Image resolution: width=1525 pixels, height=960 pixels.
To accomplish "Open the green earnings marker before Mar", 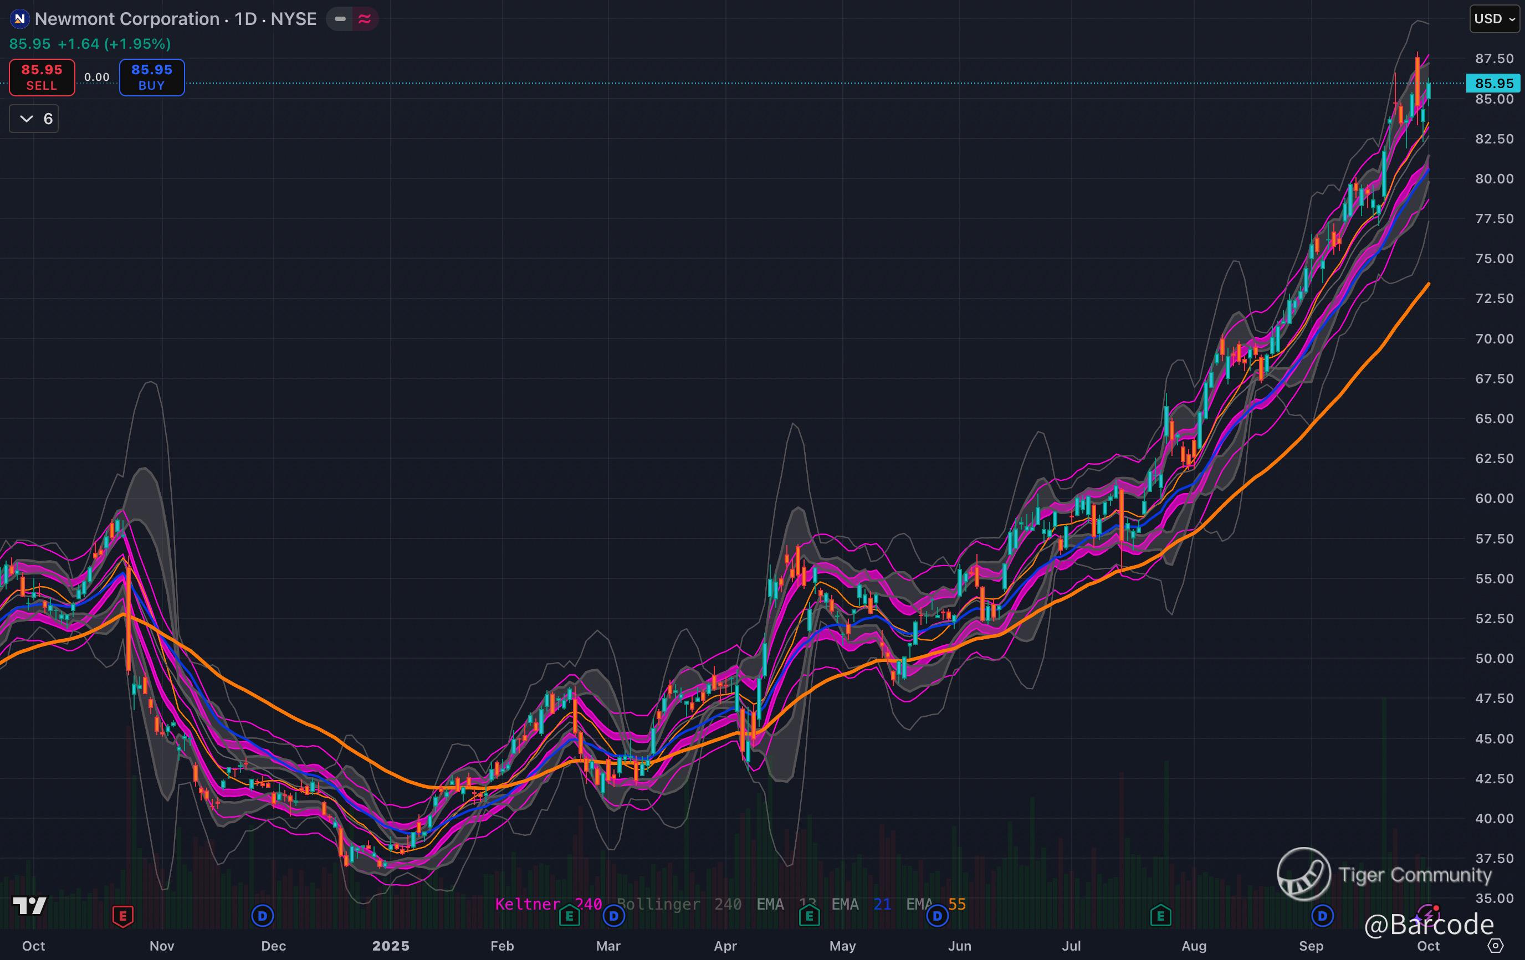I will tap(569, 915).
